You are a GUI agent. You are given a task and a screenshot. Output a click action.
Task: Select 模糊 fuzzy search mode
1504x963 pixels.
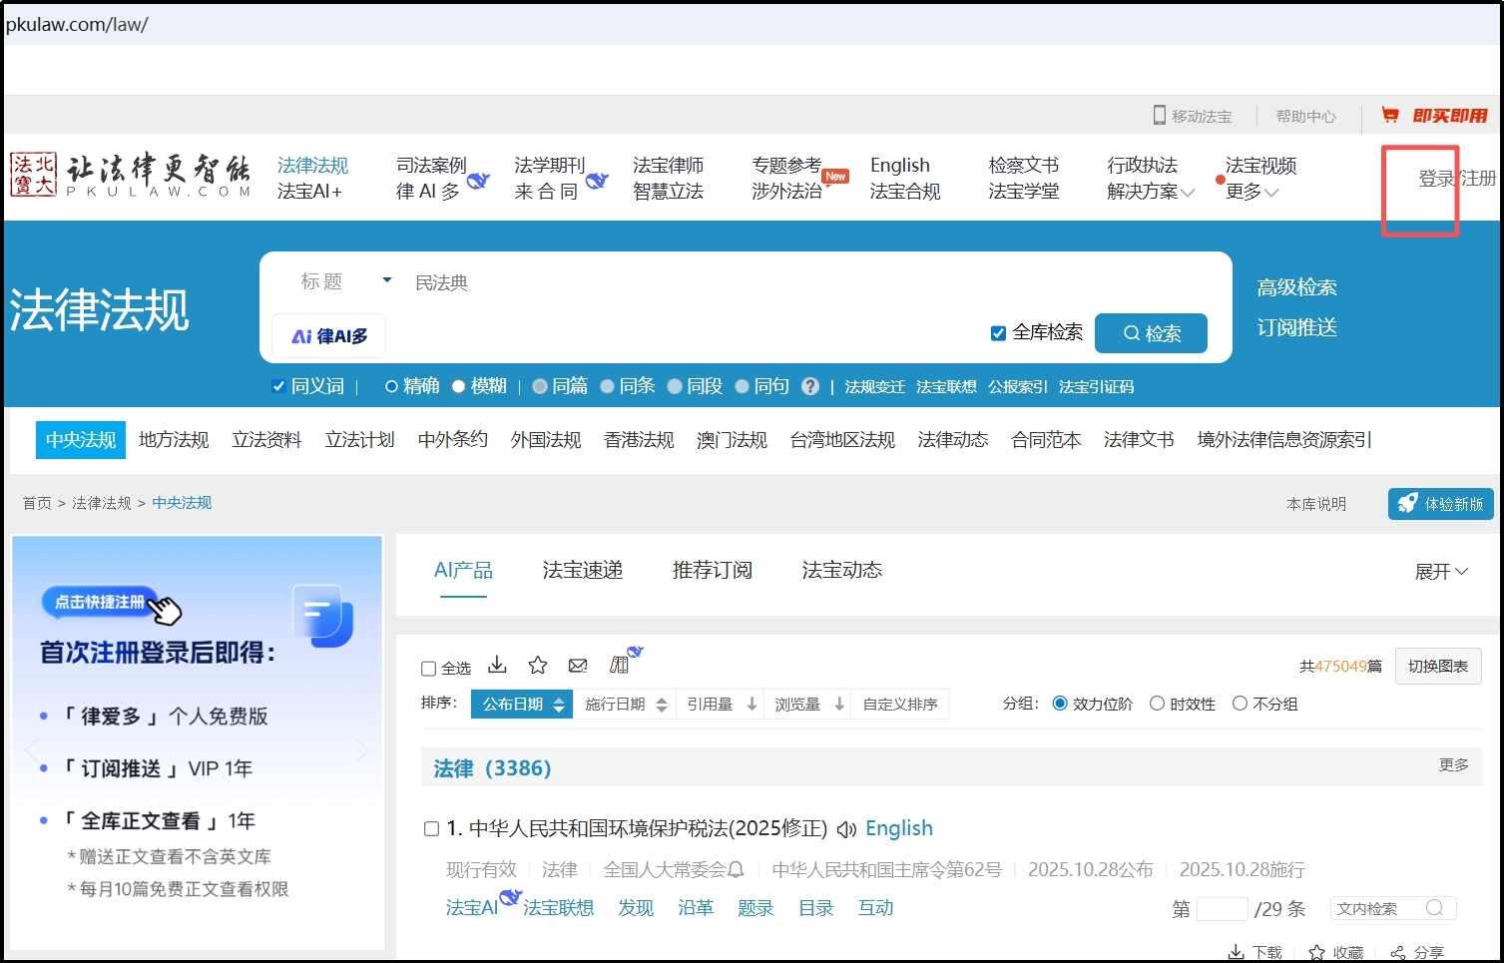tap(459, 386)
